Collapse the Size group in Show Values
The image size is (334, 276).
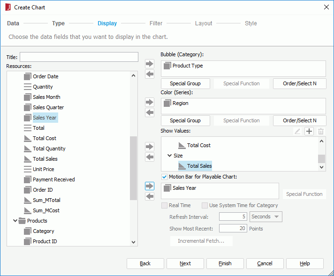coord(169,156)
